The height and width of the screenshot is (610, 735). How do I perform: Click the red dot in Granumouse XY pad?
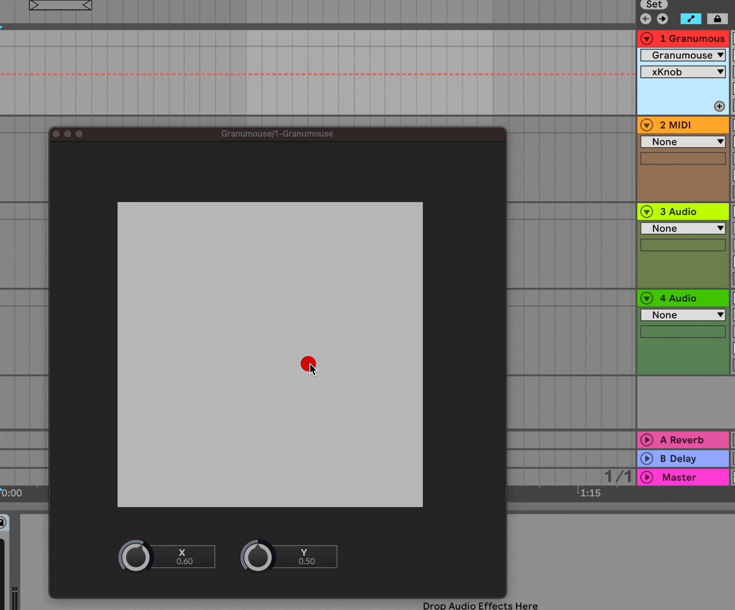pos(308,364)
